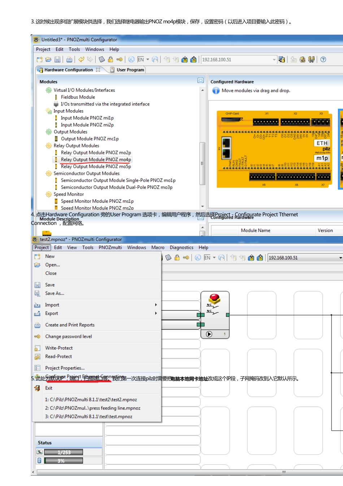Select Relay Output Module PNOZ mo4p

[96, 160]
